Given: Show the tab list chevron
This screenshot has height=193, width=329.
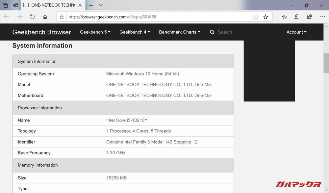Looking at the screenshot, I should coord(101,5).
